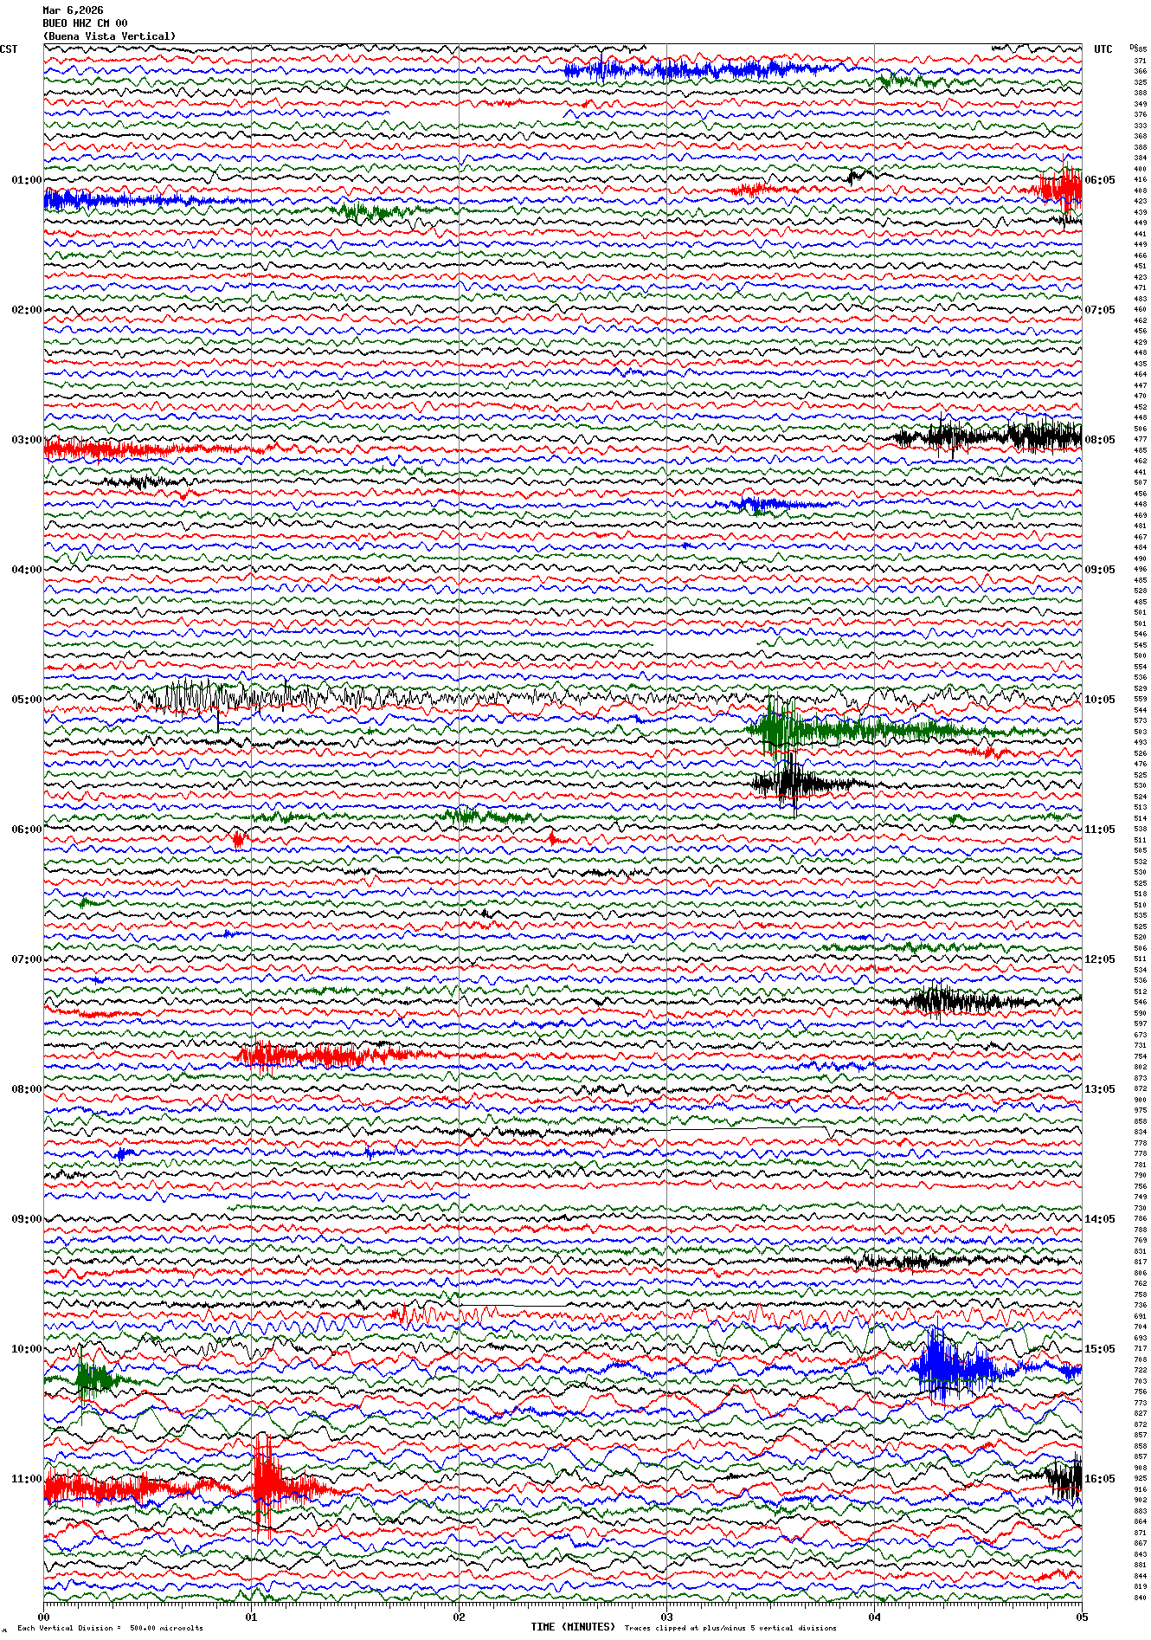Click the 12:05 UTC time label
This screenshot has height=1640, width=1151.
click(1100, 959)
